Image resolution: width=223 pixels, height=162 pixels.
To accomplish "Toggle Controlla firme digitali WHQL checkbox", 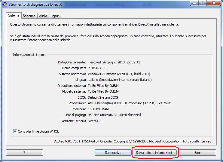I will pyautogui.click(x=15, y=131).
